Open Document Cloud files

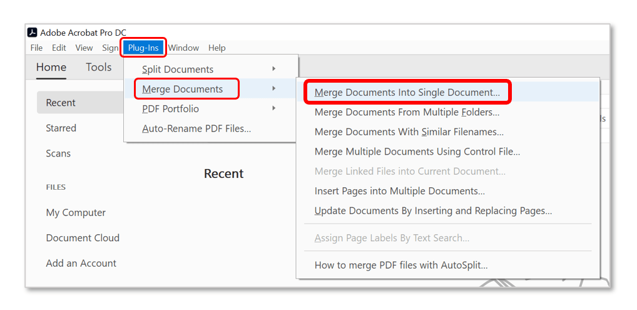point(83,238)
